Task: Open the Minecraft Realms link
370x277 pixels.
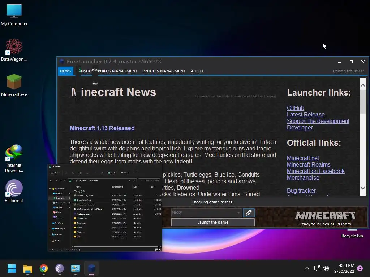Action: (x=309, y=164)
